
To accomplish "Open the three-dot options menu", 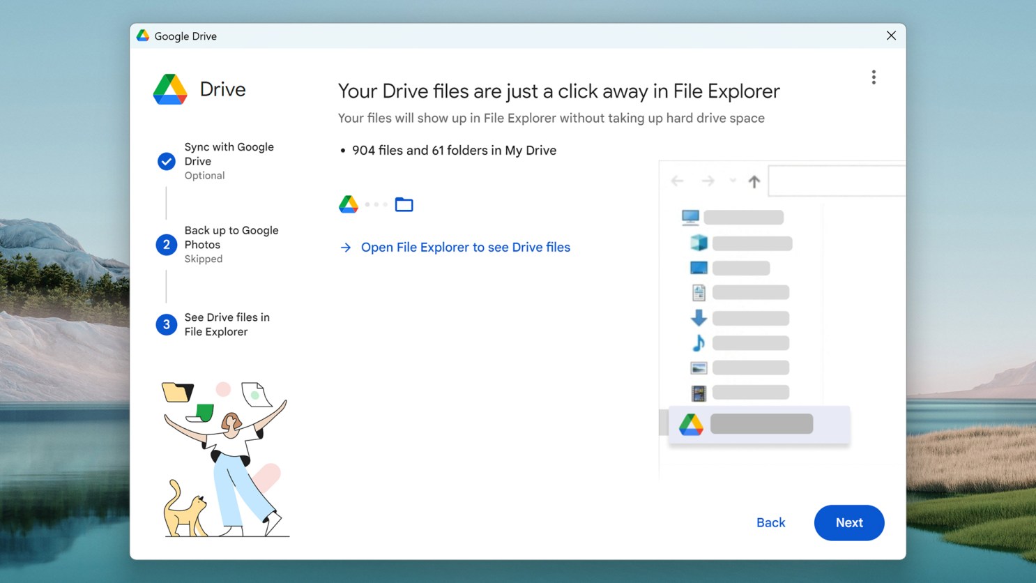I will tap(874, 77).
